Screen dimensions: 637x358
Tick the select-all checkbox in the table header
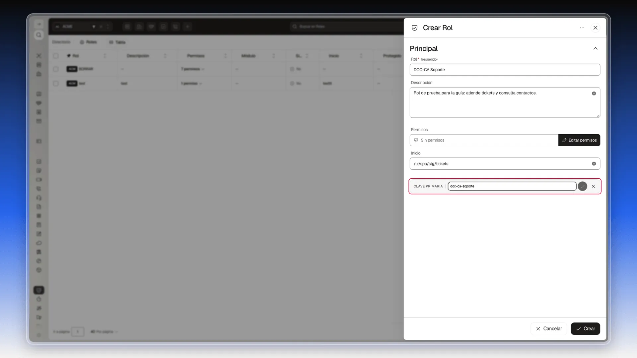[x=56, y=56]
